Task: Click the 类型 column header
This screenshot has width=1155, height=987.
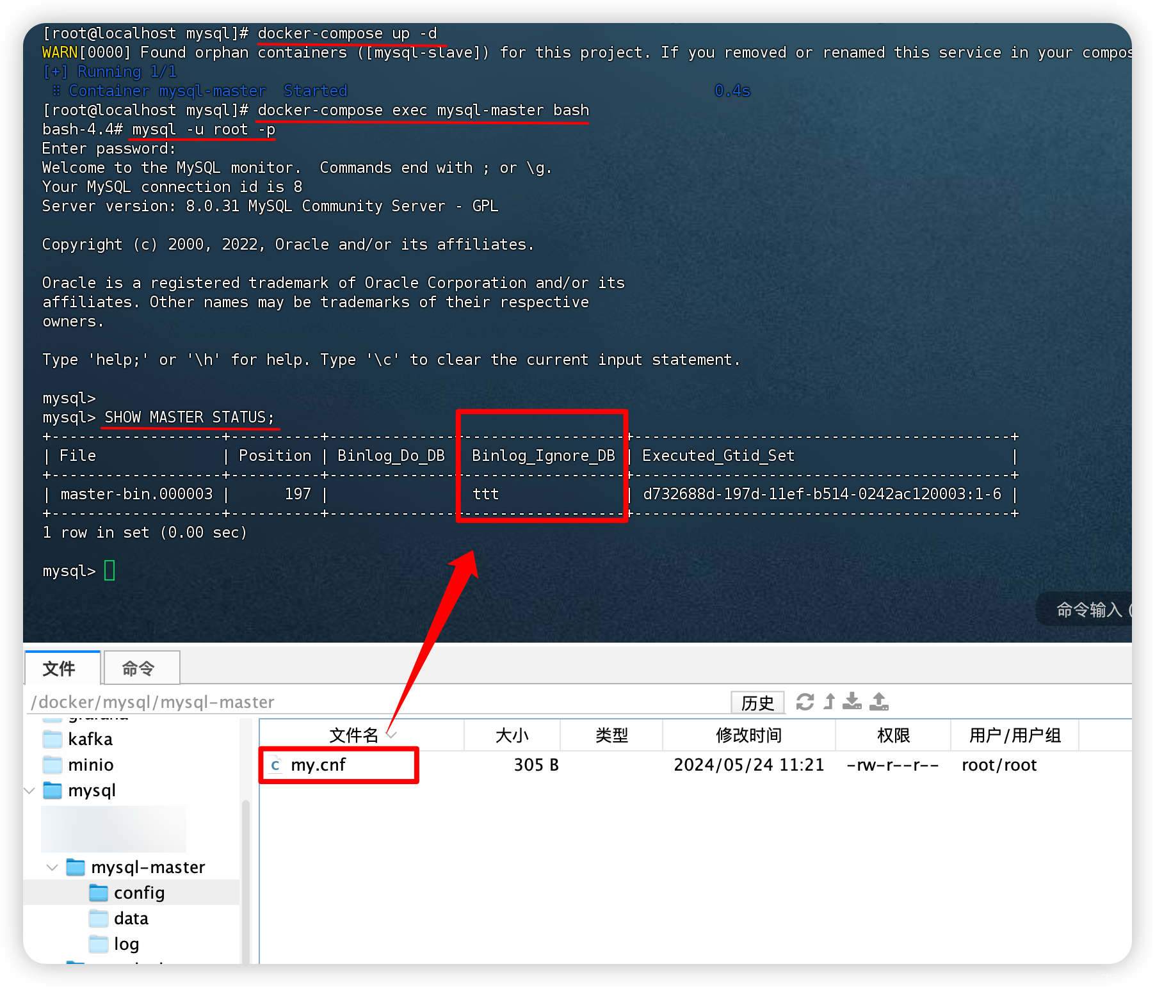Action: 611,735
